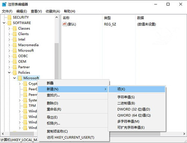Select 可扩充字符串值(E) in the submenu
Screen dimensions: 187x143
click(137, 128)
